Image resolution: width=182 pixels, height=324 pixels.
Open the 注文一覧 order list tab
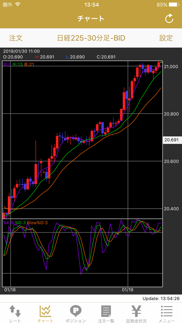click(x=106, y=313)
